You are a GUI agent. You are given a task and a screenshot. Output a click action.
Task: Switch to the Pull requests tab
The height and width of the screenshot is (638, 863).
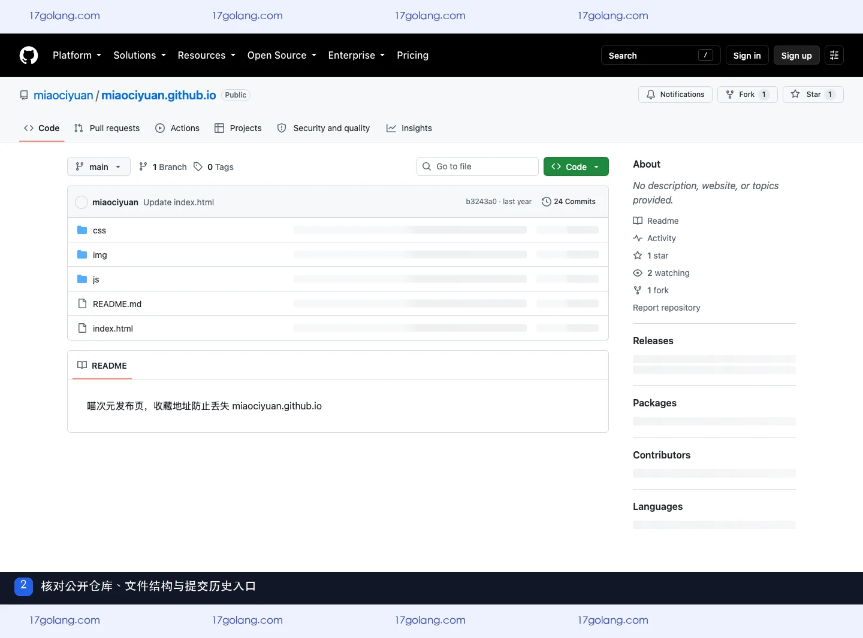click(x=107, y=128)
